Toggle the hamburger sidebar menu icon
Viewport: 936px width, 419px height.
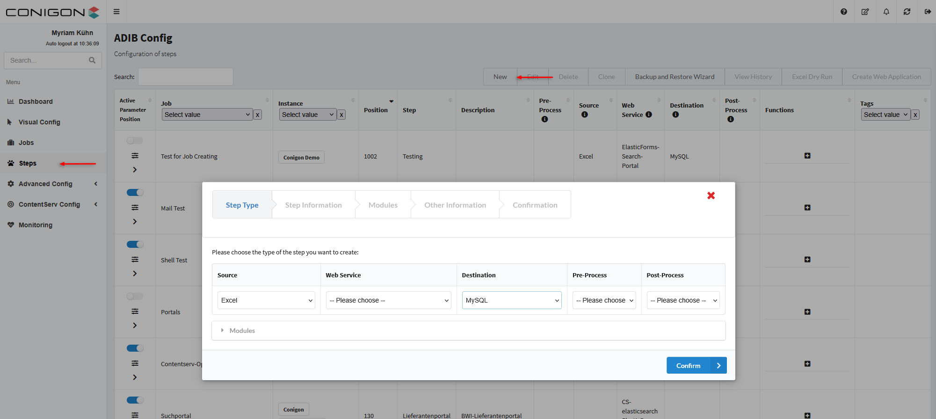pyautogui.click(x=116, y=12)
